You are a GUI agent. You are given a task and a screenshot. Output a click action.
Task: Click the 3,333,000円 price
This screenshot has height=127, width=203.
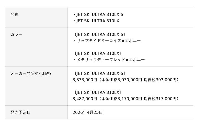click(85, 80)
